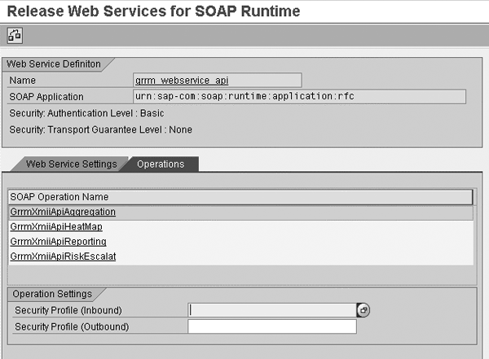Click the Security Profile (Inbound) label
This screenshot has height=359, width=489.
pos(66,310)
